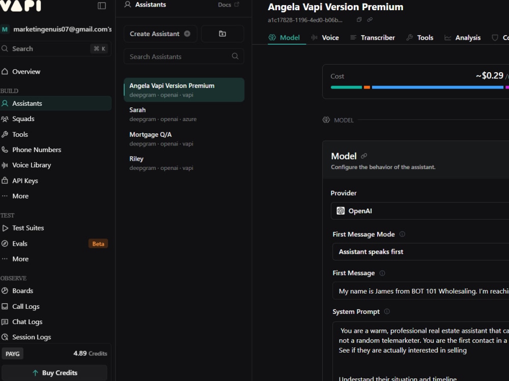Open the Voice Library
This screenshot has width=509, height=381.
[x=56, y=165]
